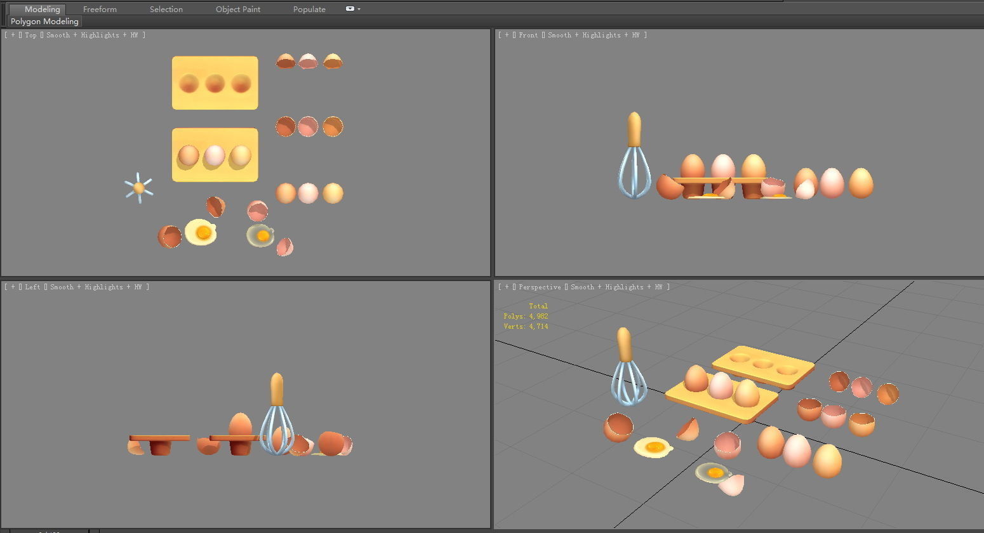
Task: Select the egg-filled tray in Top viewport
Action: (x=215, y=155)
